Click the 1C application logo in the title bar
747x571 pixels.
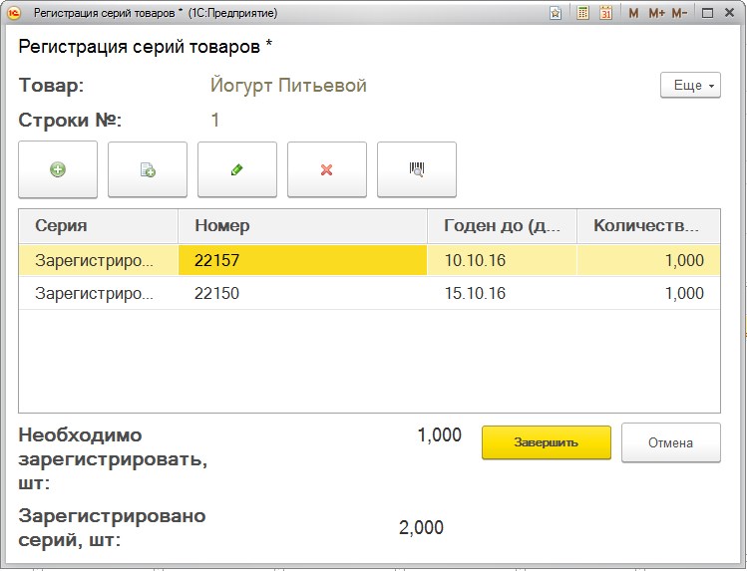[14, 13]
